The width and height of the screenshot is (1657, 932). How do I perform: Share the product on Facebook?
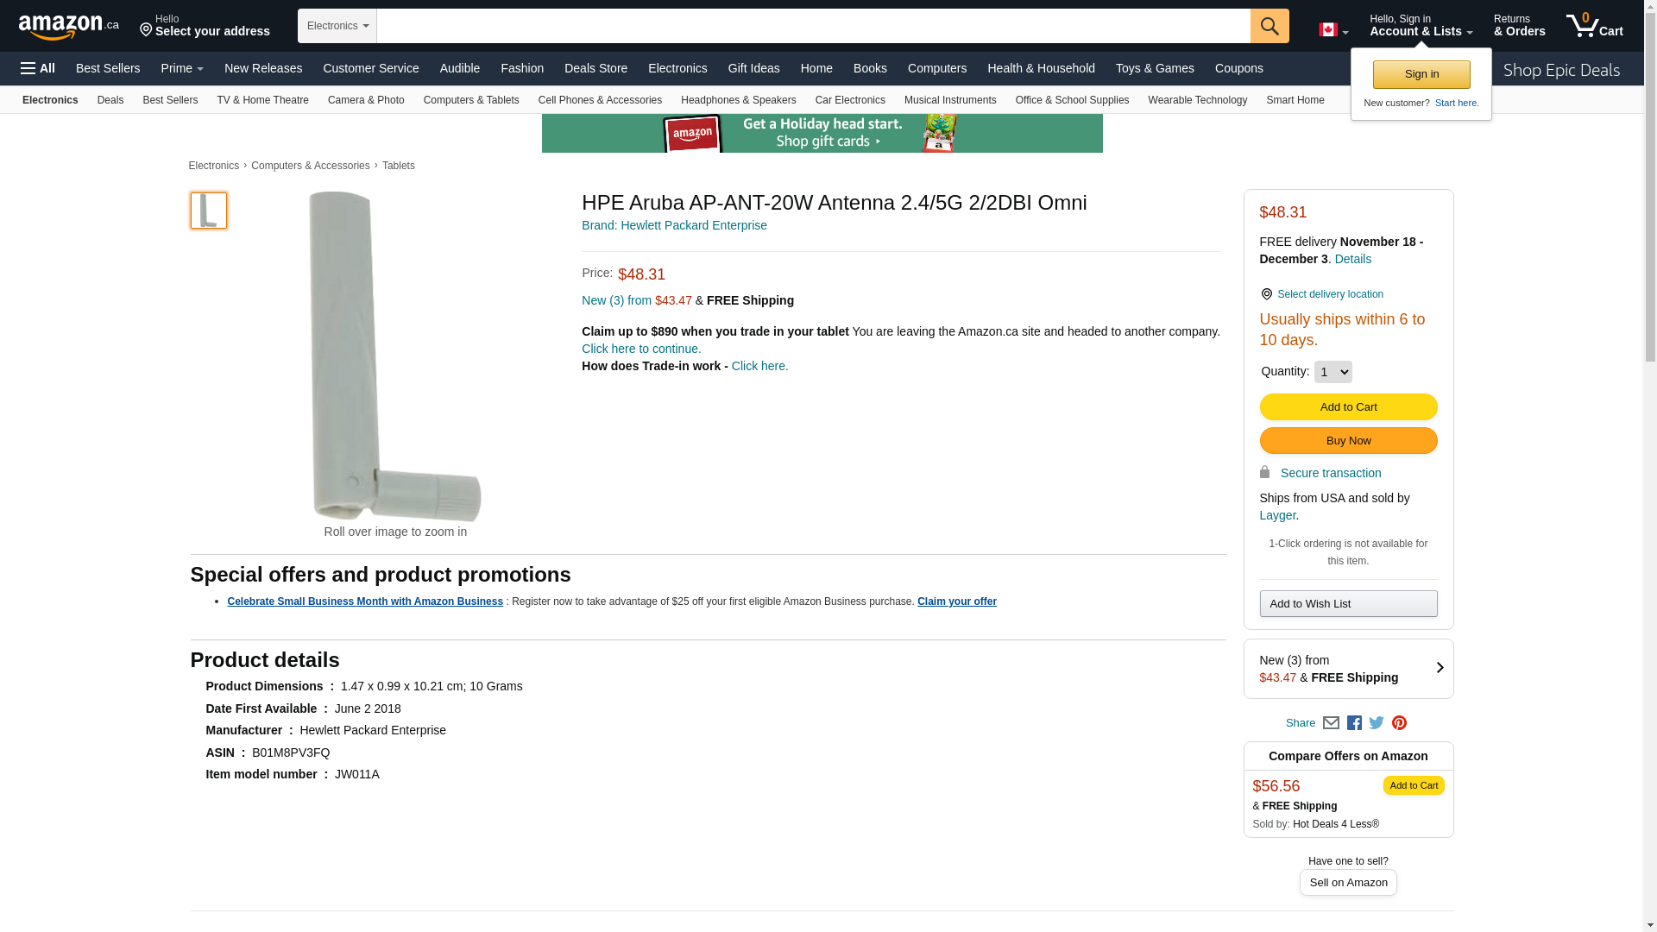(1354, 723)
